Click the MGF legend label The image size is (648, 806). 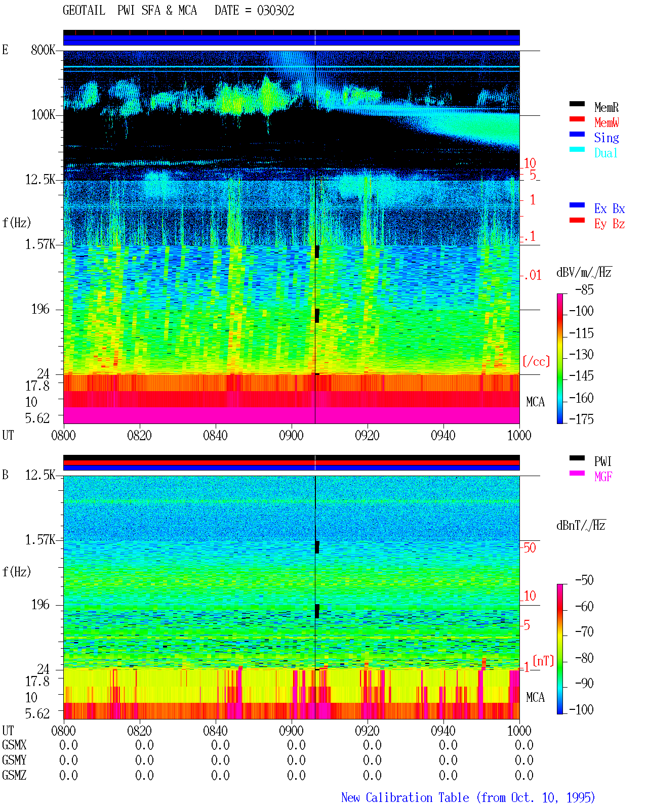coord(603,477)
